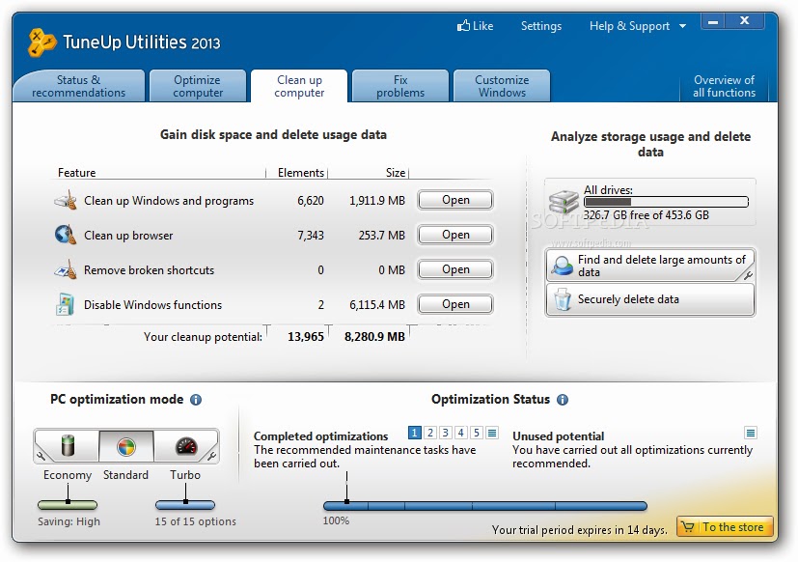
Task: Click the optimization status progress bar
Action: click(x=485, y=506)
